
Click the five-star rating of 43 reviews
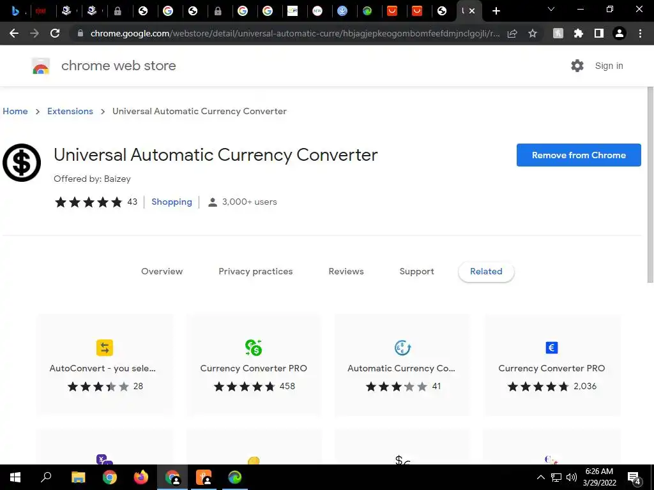96,202
